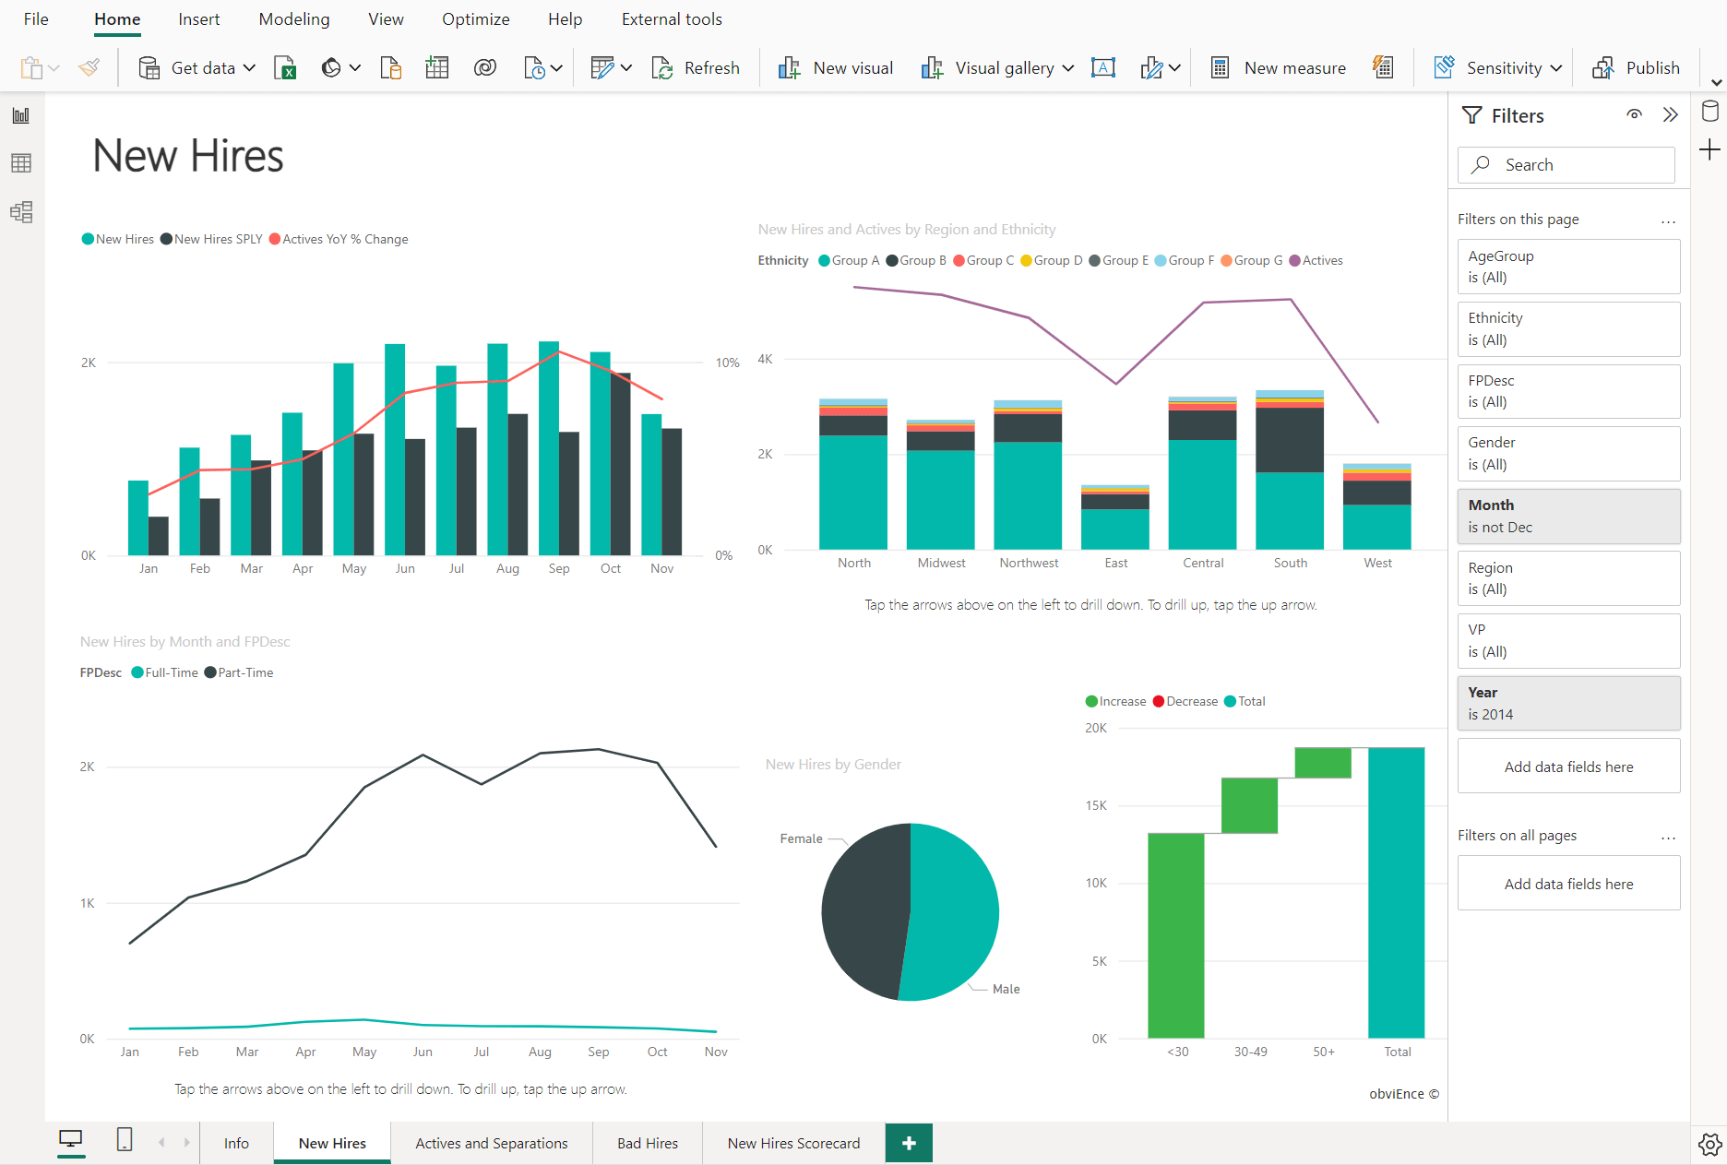
Task: Select the Format painter
Action: [89, 67]
